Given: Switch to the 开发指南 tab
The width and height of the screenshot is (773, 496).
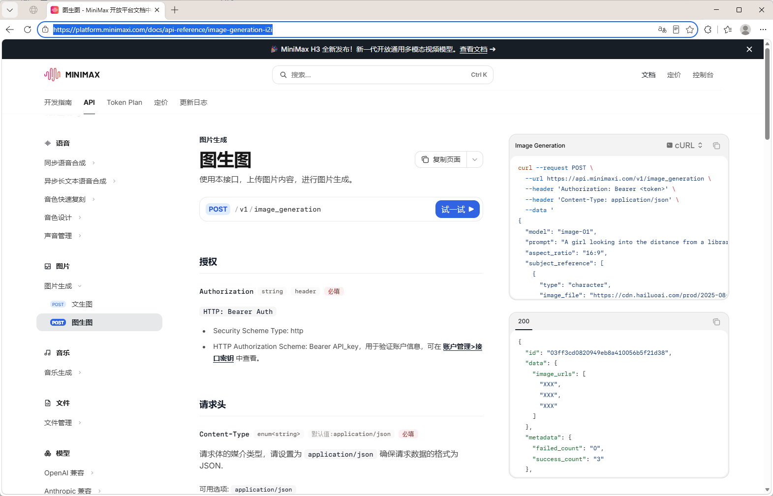Looking at the screenshot, I should click(x=58, y=102).
